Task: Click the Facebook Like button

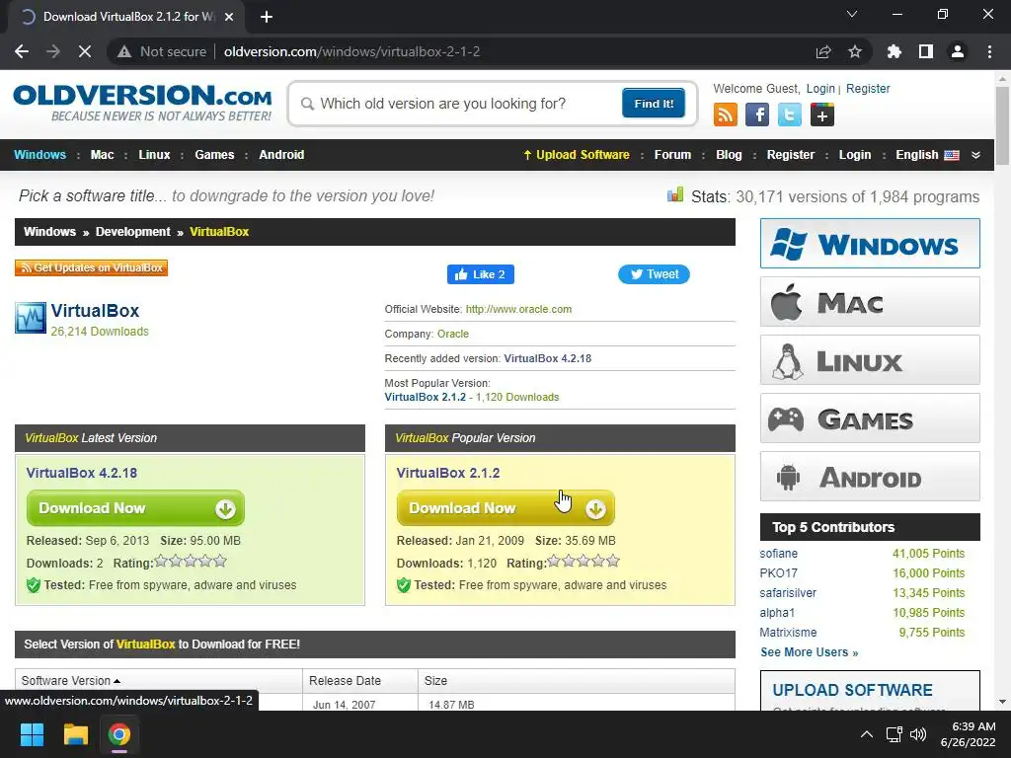Action: point(481,274)
